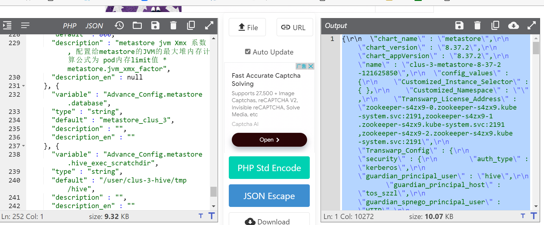Click the indent/beautify icon in input toolbar
This screenshot has width=544, height=225.
tap(7, 26)
